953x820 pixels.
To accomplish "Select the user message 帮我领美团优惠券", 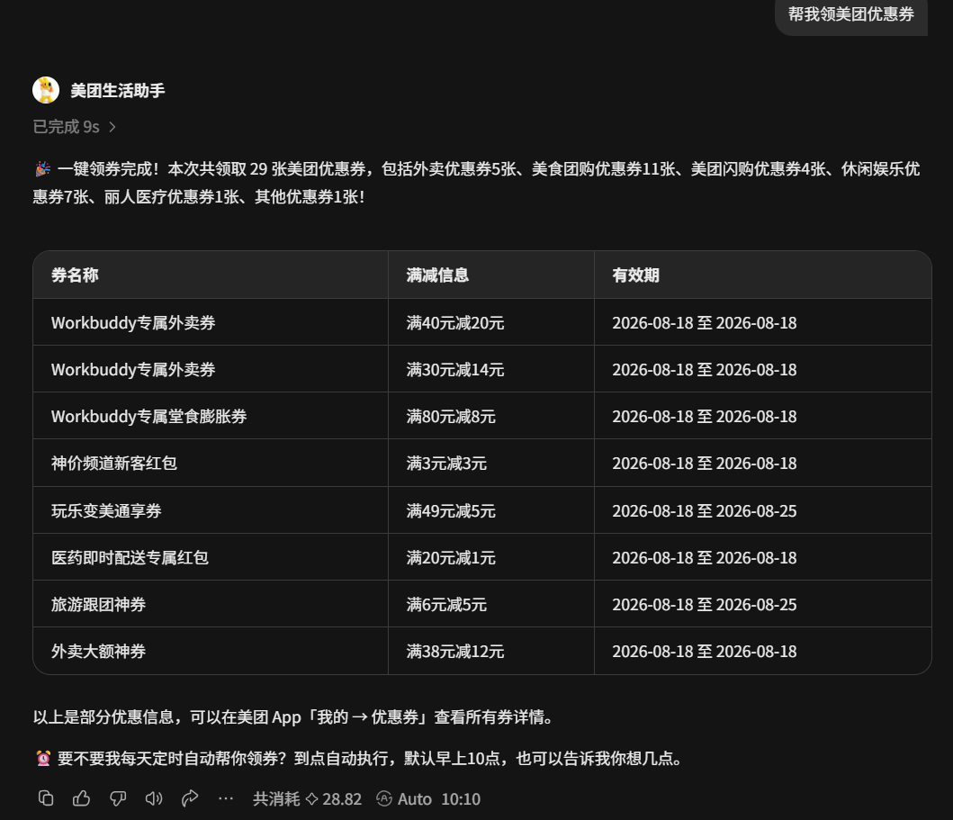I will click(x=851, y=14).
